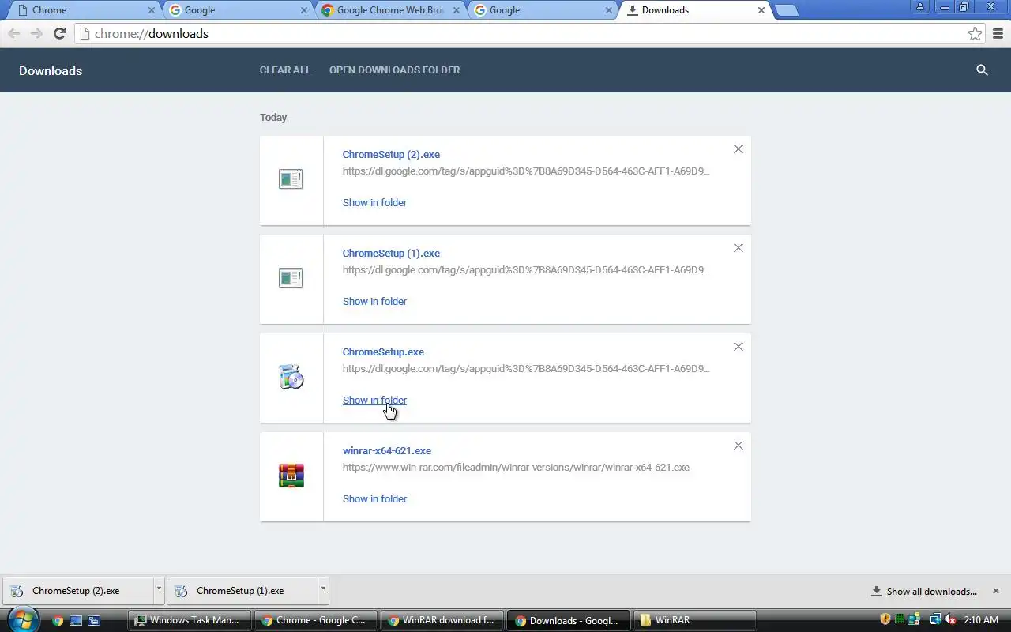Image resolution: width=1011 pixels, height=632 pixels.
Task: Open the winrar-x64-621.exe file name link
Action: tap(386, 451)
